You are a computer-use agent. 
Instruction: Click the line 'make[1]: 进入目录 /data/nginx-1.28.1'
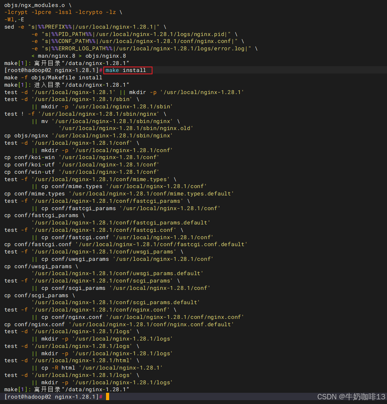67,85
